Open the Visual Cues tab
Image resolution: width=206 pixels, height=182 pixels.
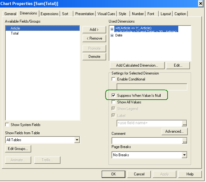(106, 14)
